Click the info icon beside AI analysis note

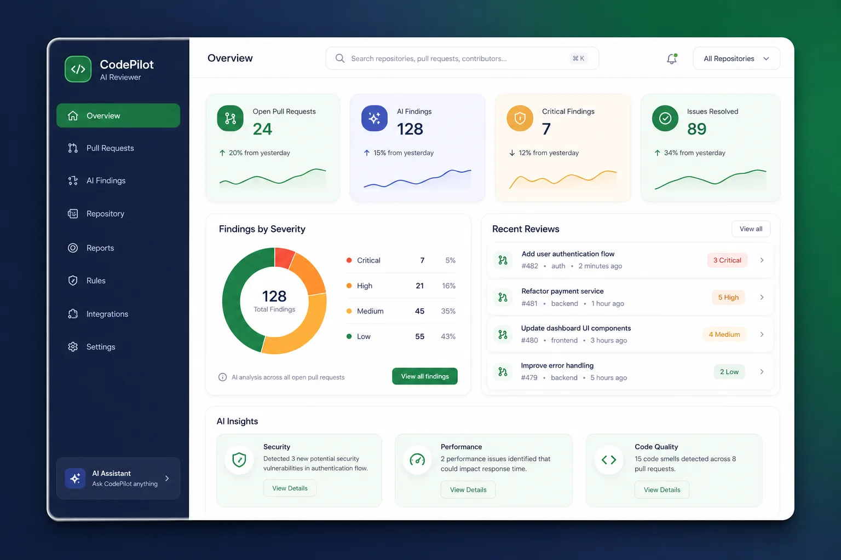click(222, 377)
